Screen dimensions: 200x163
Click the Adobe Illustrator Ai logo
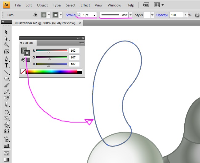point(6,5)
